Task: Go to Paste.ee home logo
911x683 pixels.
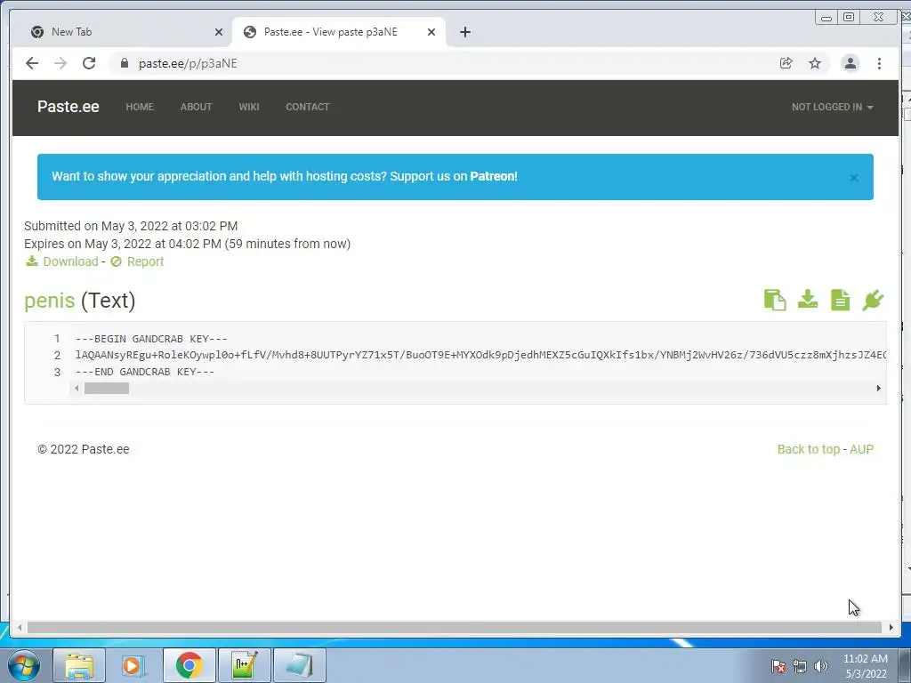Action: 68,107
